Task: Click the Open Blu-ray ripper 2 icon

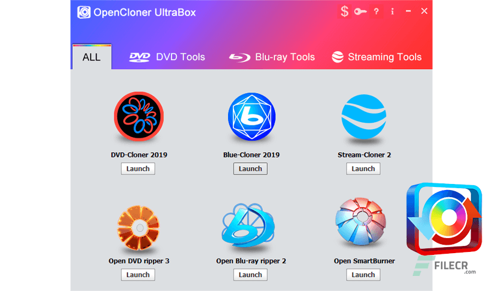Action: coord(248,225)
